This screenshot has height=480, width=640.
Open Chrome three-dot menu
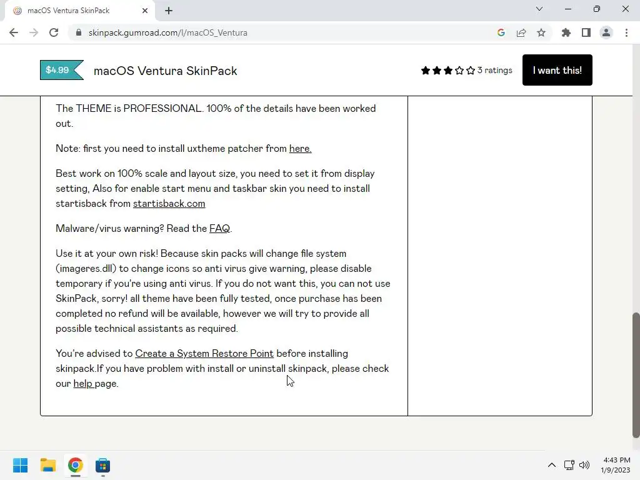tap(626, 32)
